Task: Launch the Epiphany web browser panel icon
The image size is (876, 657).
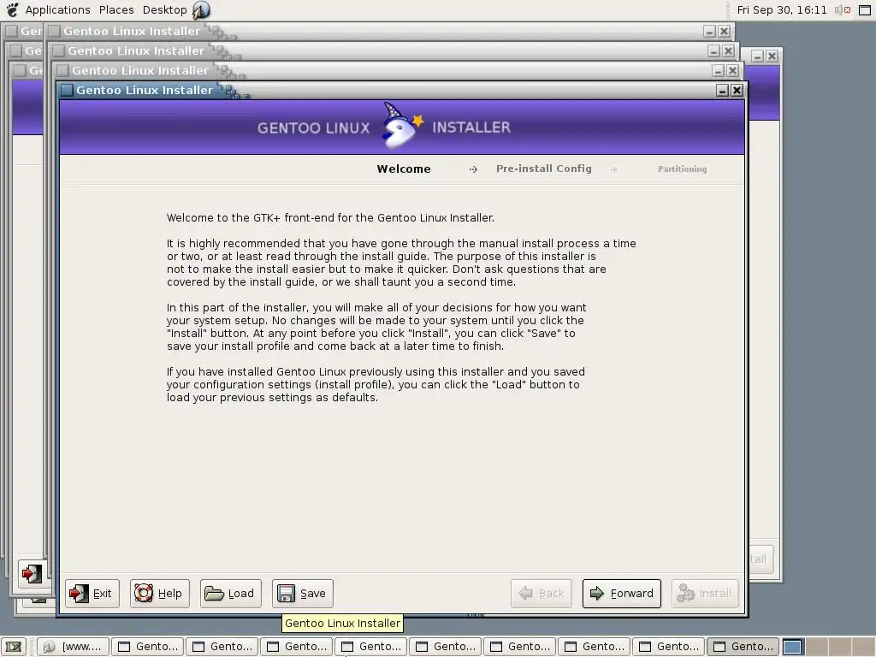Action: pos(201,9)
